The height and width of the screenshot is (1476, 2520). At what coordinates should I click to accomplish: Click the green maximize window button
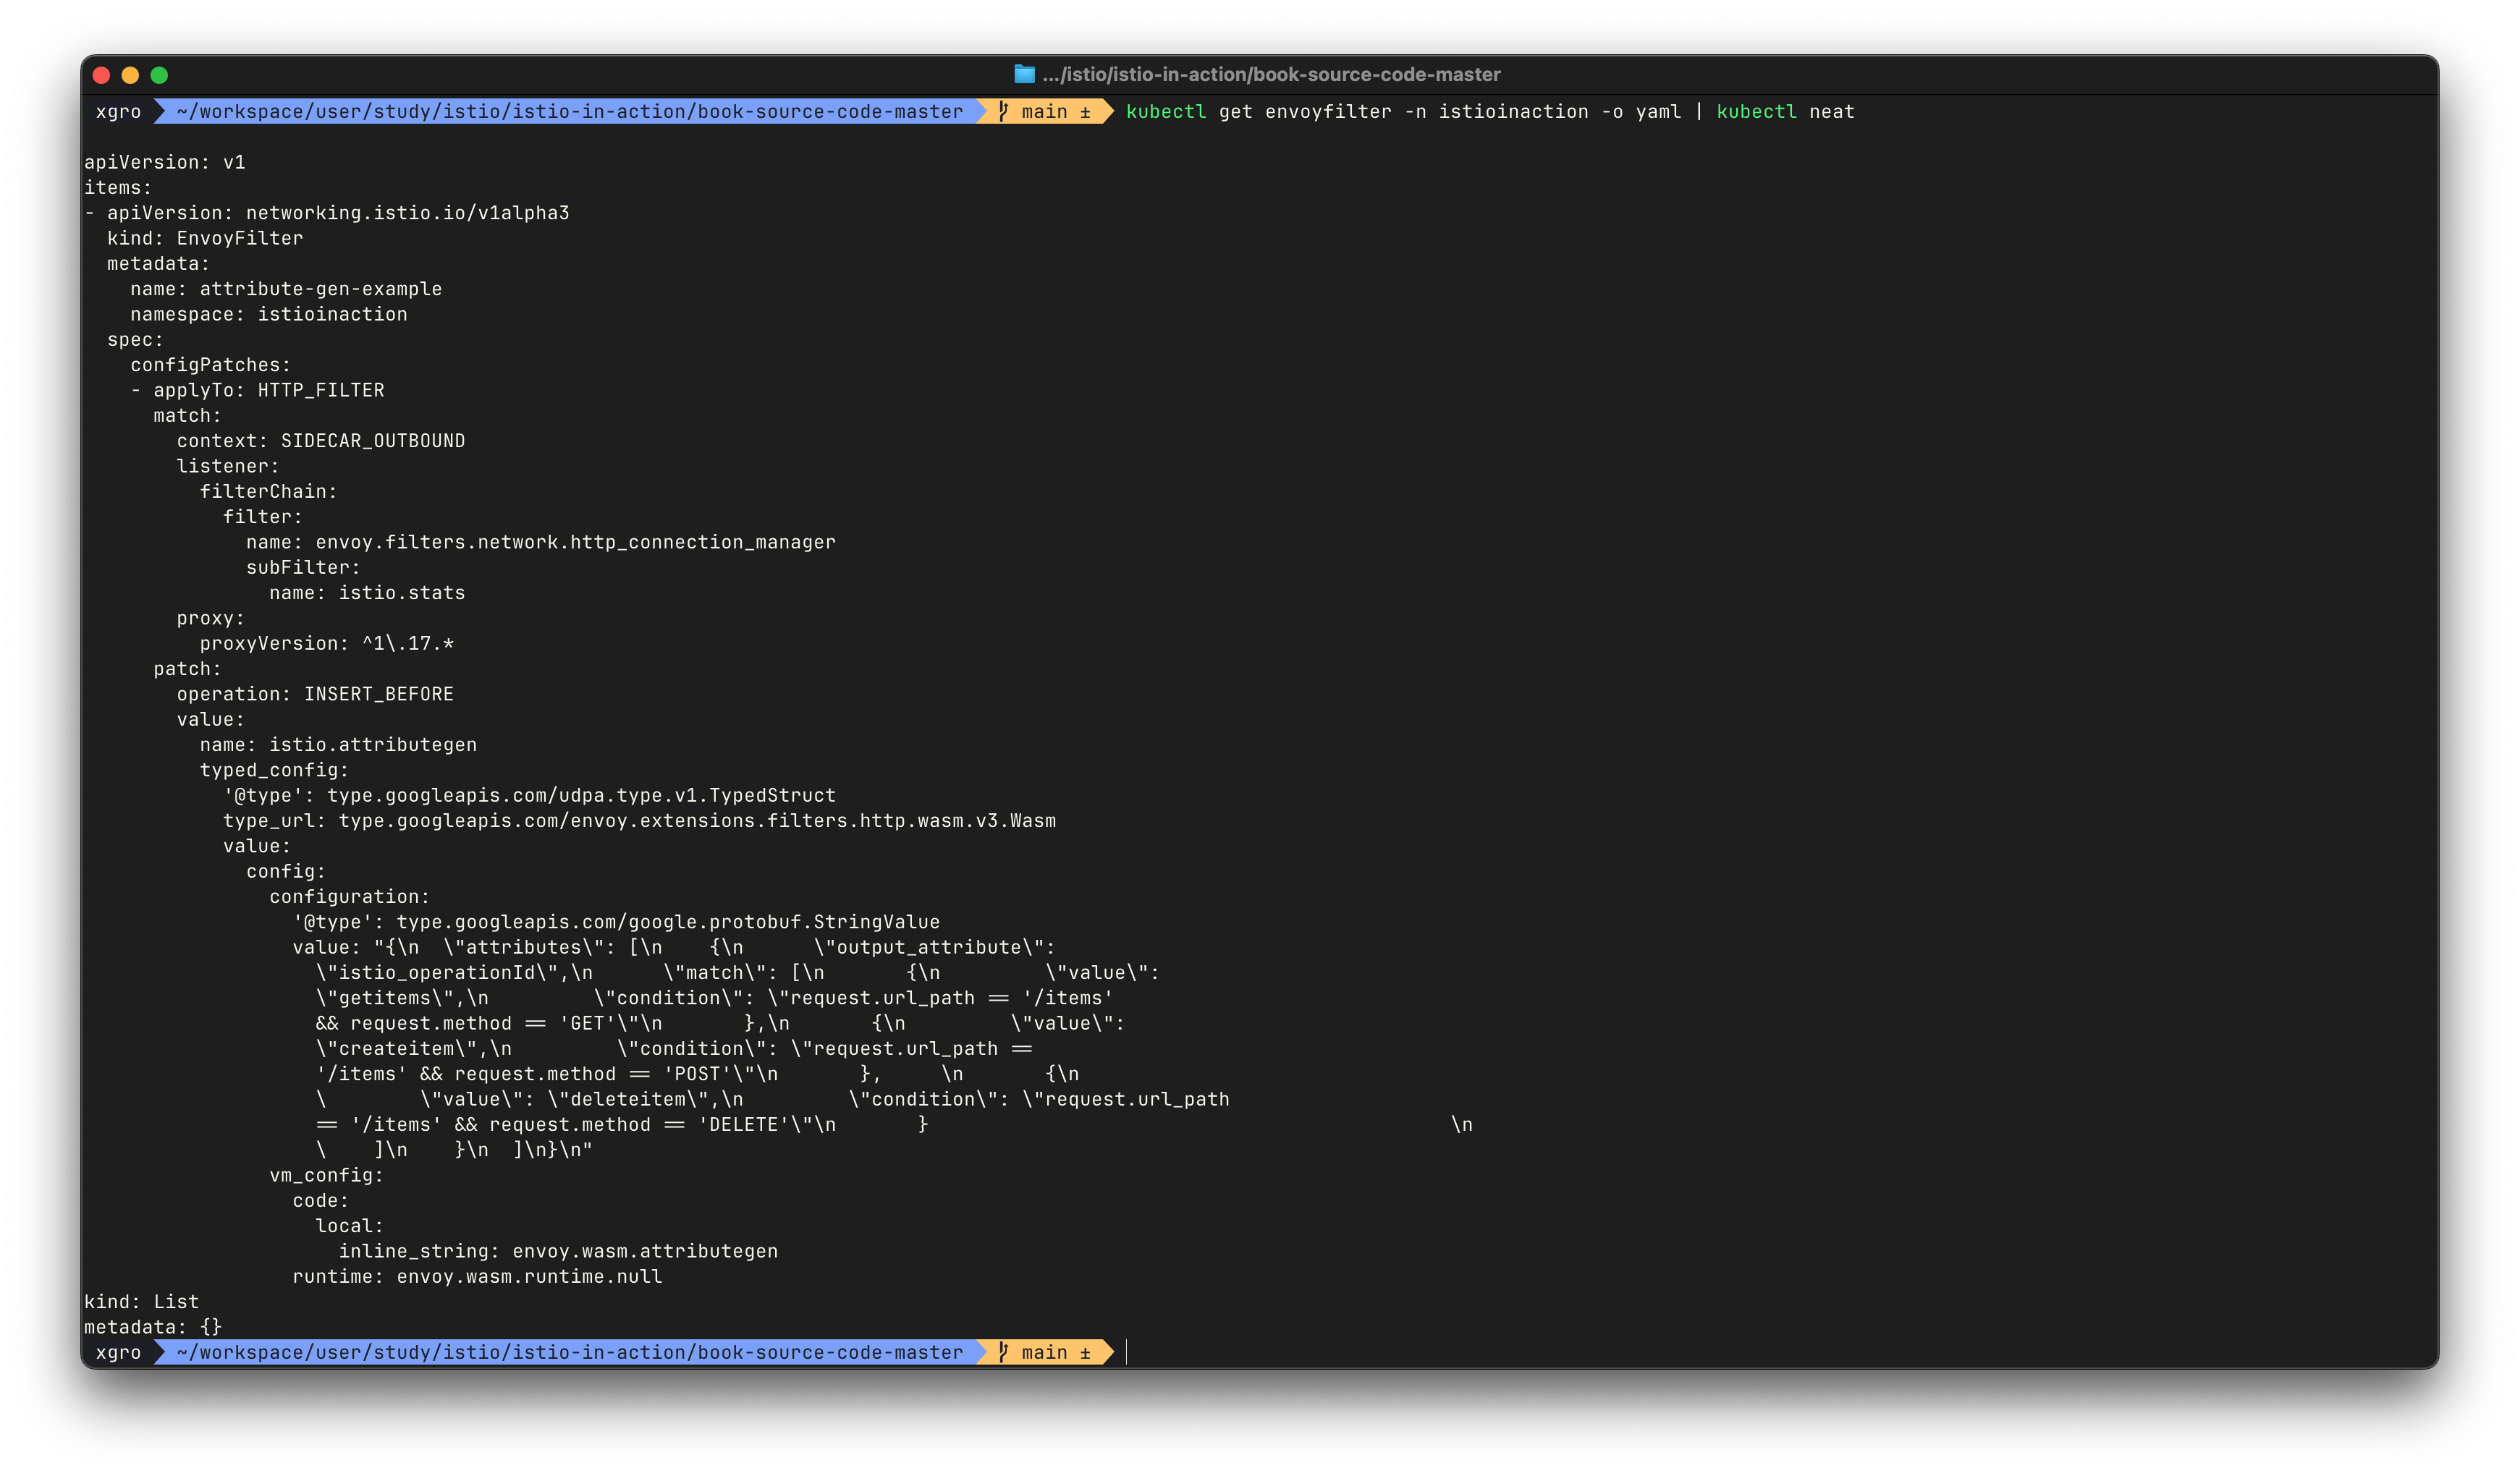tap(159, 75)
